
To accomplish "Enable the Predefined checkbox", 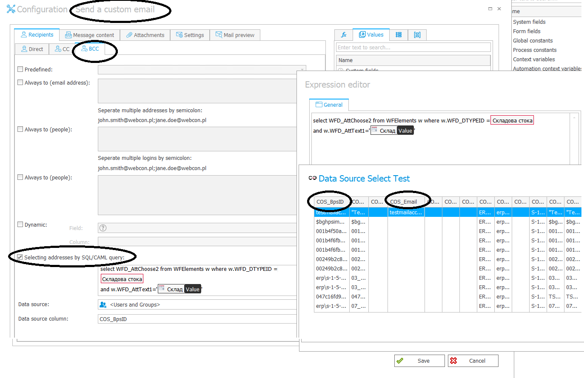I will [20, 69].
